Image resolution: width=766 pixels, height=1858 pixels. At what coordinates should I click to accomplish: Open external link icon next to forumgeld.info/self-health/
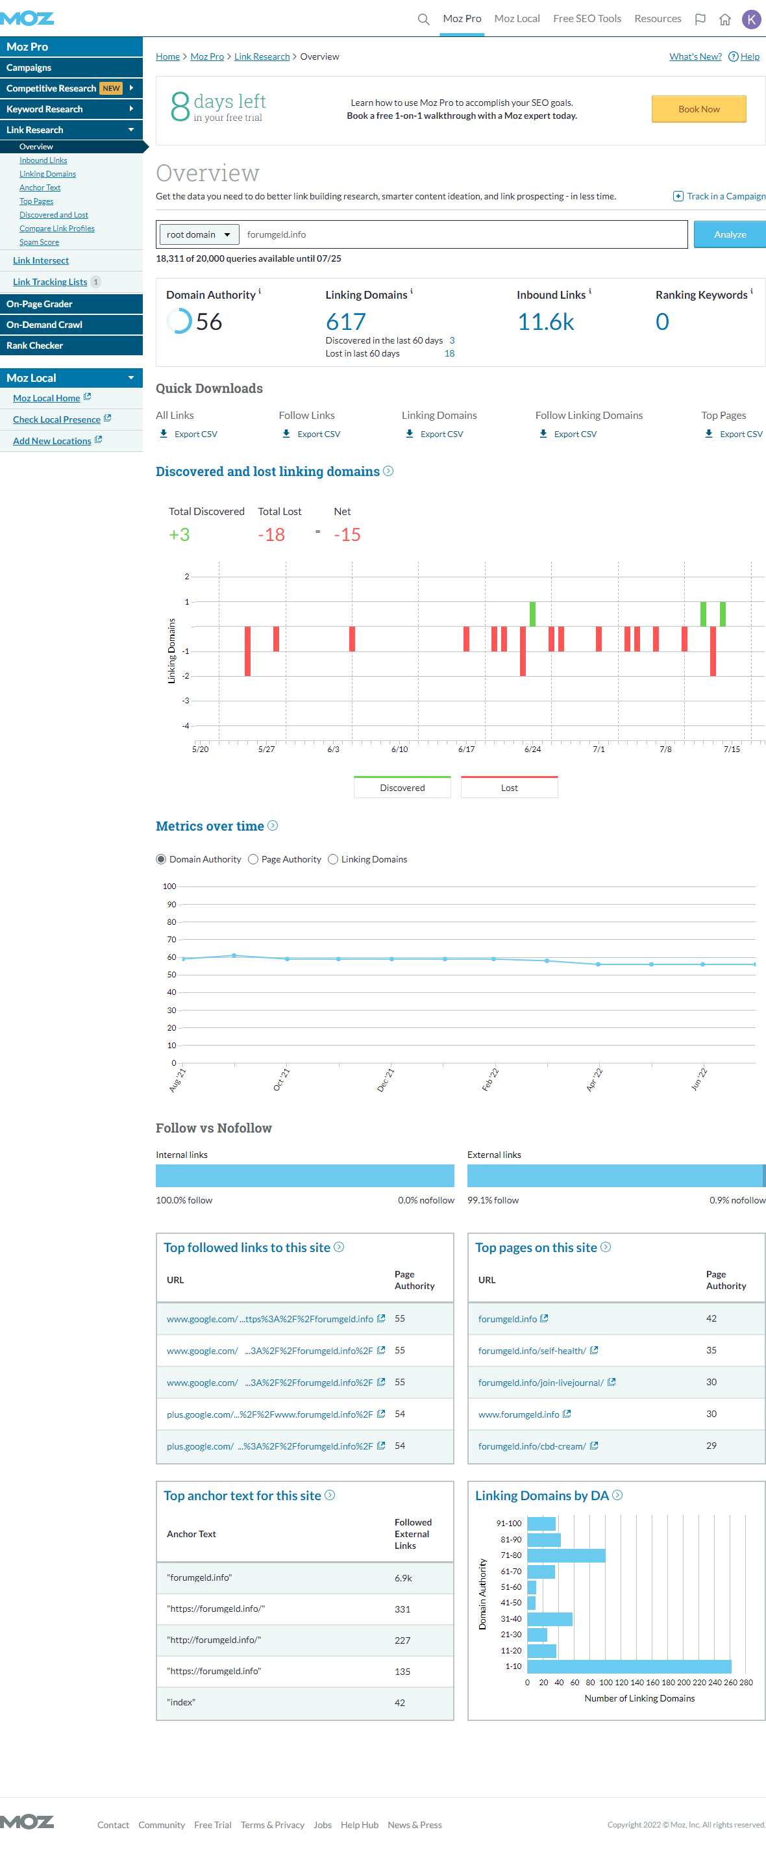click(x=595, y=1350)
